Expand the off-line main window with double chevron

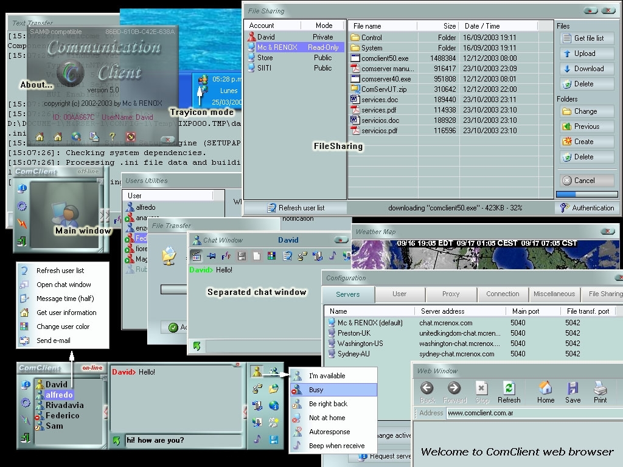point(105,216)
